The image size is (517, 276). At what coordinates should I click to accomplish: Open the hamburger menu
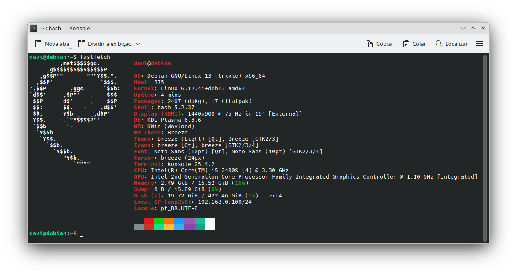click(480, 44)
